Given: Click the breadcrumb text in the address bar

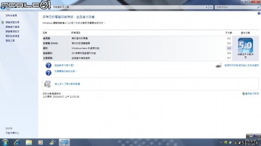Looking at the screenshot, I should tap(61, 7).
